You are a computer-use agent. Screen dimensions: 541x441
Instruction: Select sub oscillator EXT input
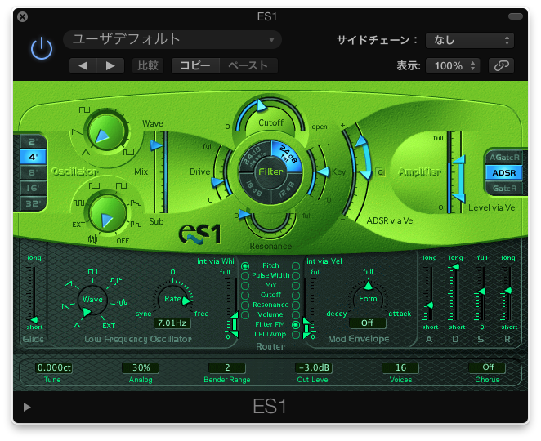pyautogui.click(x=78, y=225)
